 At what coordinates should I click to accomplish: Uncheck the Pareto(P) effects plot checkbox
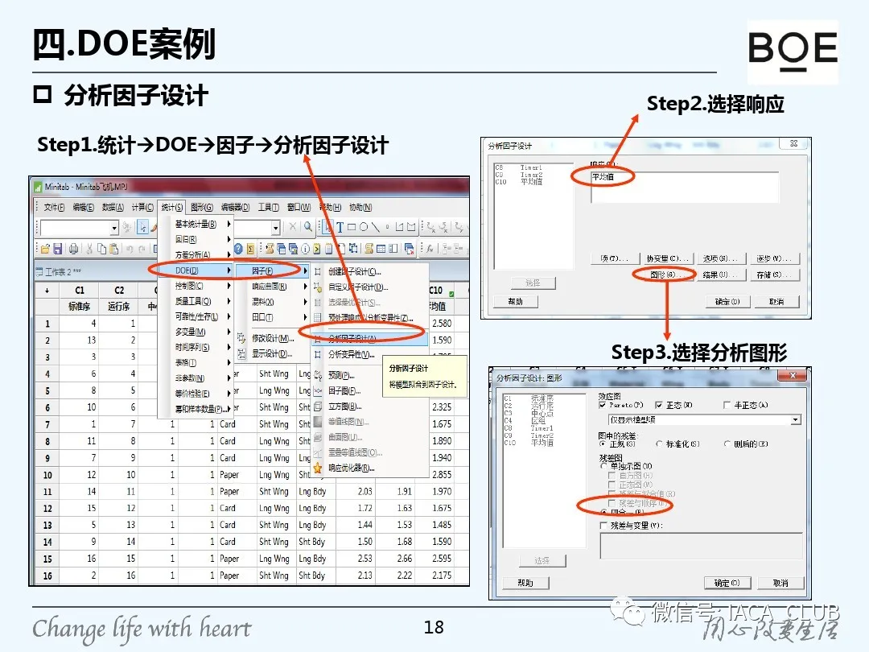pos(603,405)
